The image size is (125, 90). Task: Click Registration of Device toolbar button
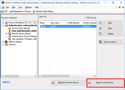tap(20, 11)
